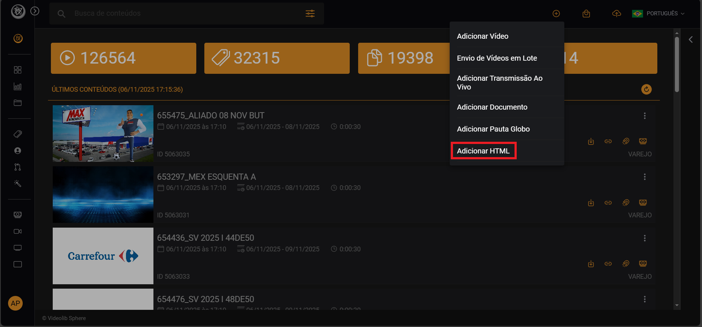
Task: Open the folder icon in sidebar
Action: click(18, 103)
